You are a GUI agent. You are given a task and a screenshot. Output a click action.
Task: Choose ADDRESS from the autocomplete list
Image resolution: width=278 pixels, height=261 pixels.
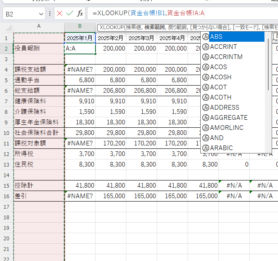pos(234,107)
